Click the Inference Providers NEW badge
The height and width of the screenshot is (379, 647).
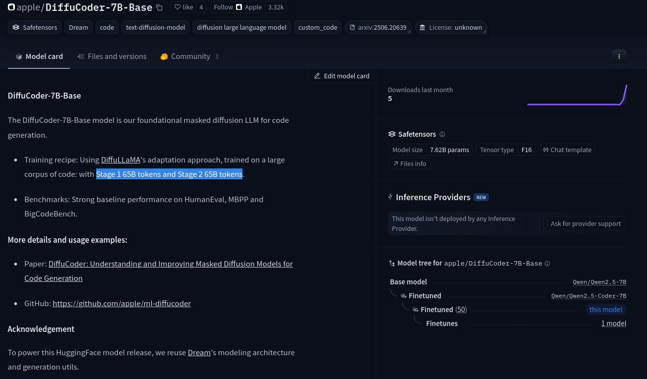point(481,197)
